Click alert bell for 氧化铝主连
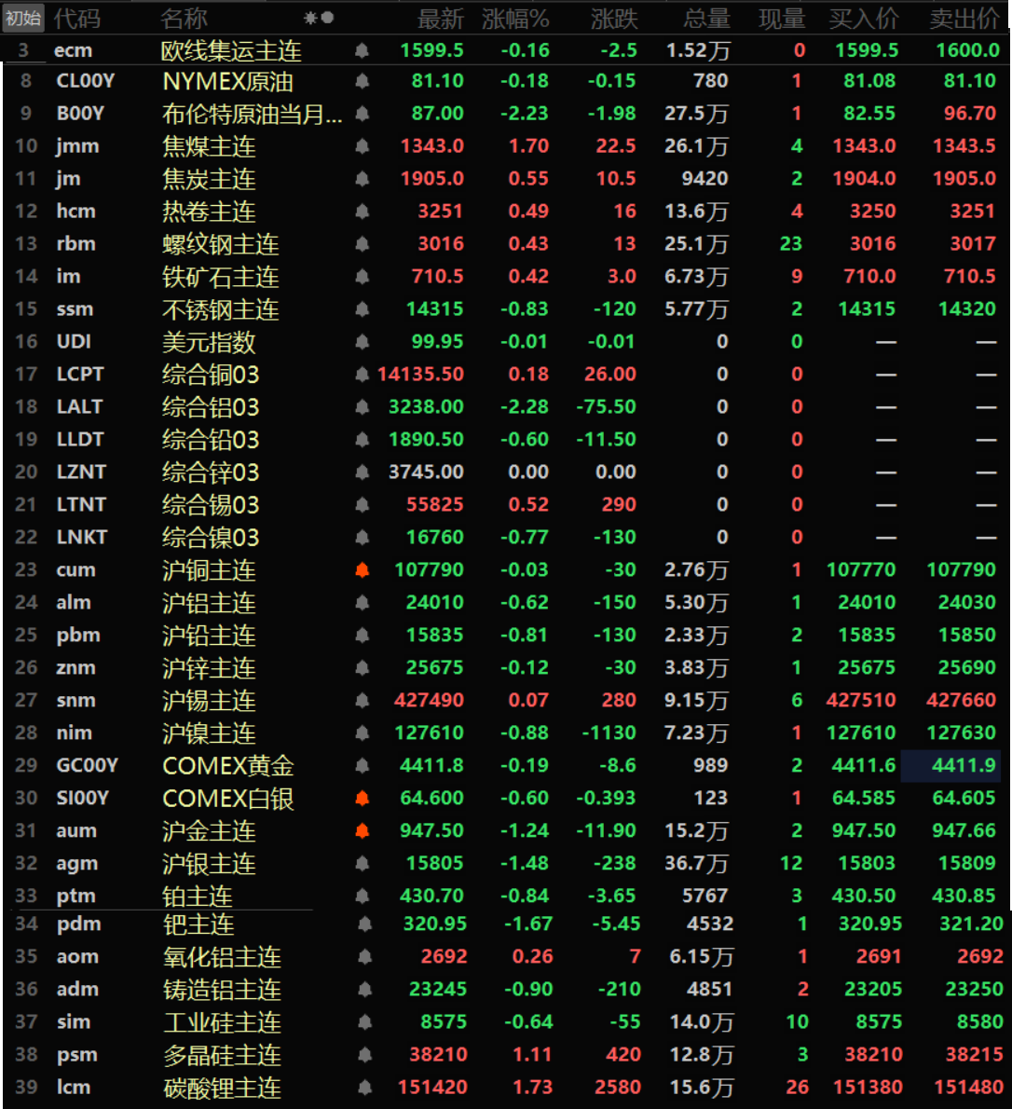1012x1109 pixels. pyautogui.click(x=365, y=957)
